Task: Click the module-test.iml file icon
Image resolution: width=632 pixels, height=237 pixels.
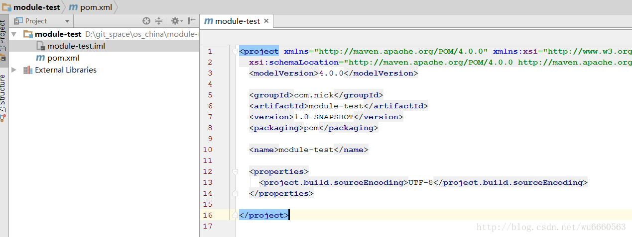Action: [x=40, y=46]
